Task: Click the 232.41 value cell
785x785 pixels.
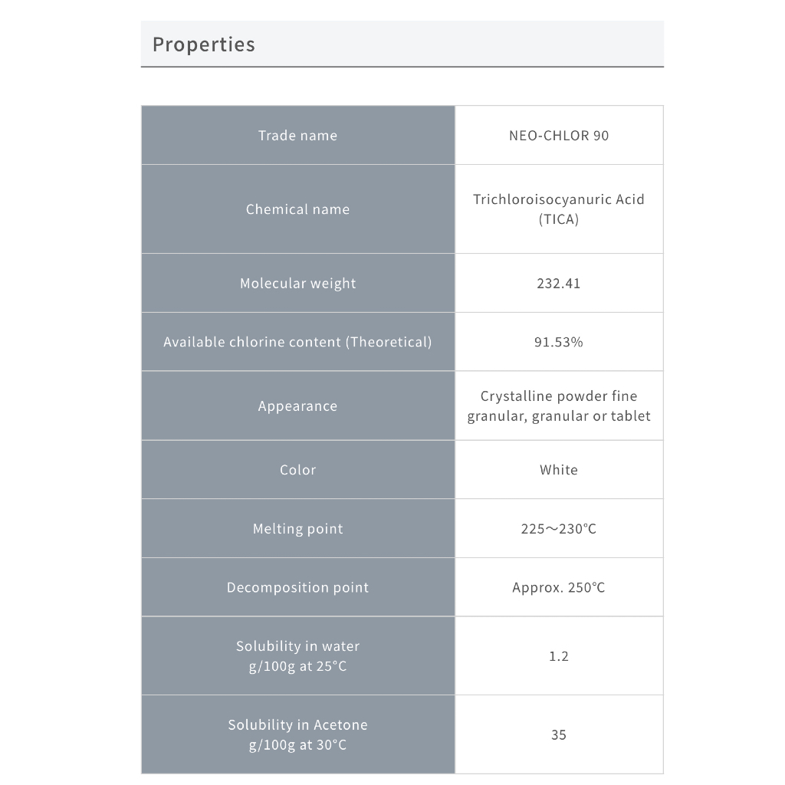Action: coord(559,283)
